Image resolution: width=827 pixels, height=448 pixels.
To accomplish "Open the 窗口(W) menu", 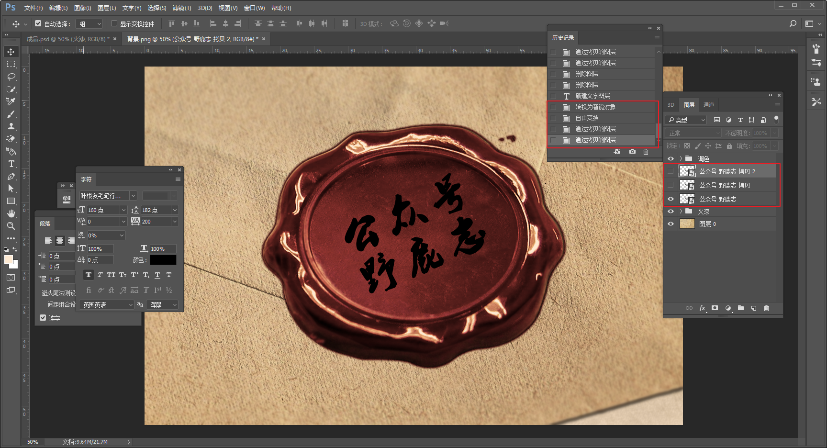I will pos(254,8).
